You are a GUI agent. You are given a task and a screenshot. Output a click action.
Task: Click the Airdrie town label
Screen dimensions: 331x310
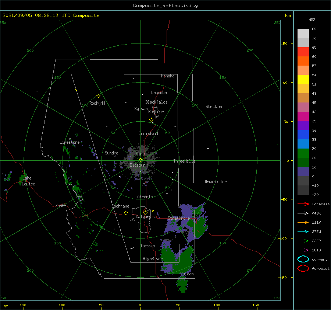tap(145, 197)
